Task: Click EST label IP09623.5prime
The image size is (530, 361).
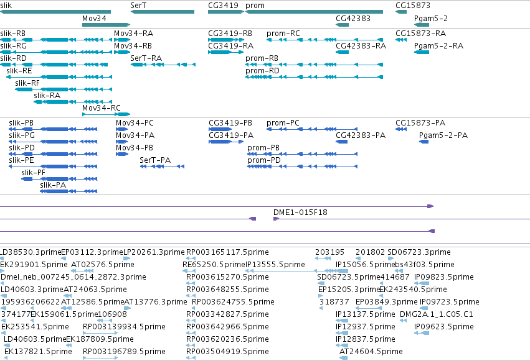Action: [x=444, y=327]
